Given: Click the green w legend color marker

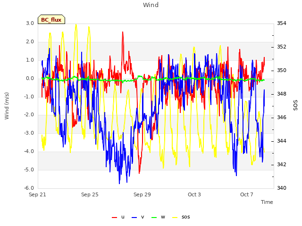Looking at the screenshot, I should (x=154, y=218).
